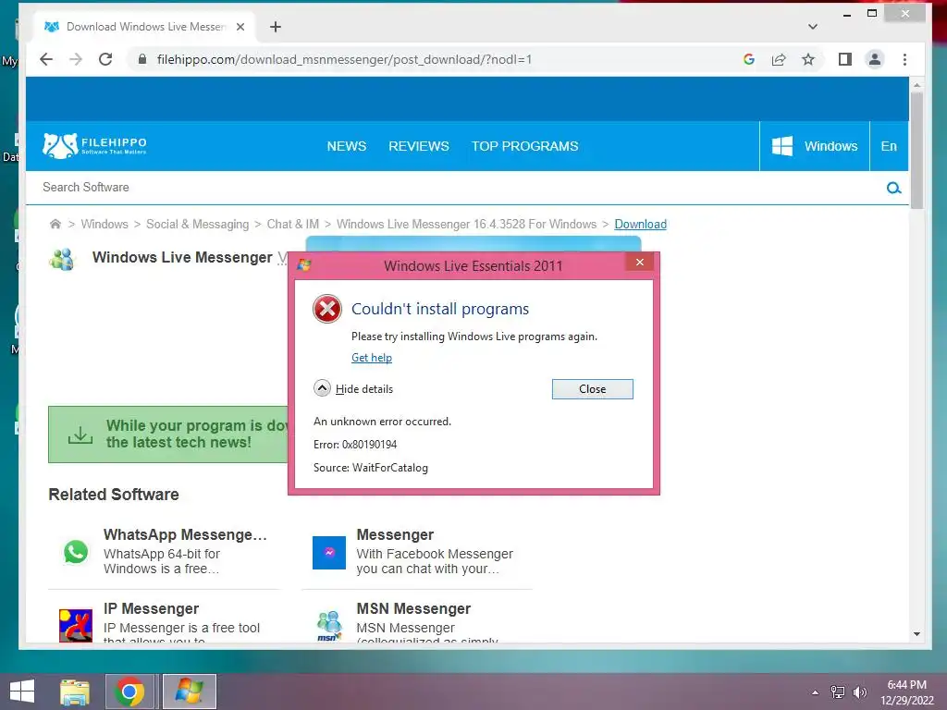Toggle the Chrome side panel icon
Image resolution: width=947 pixels, height=710 pixels.
point(845,59)
